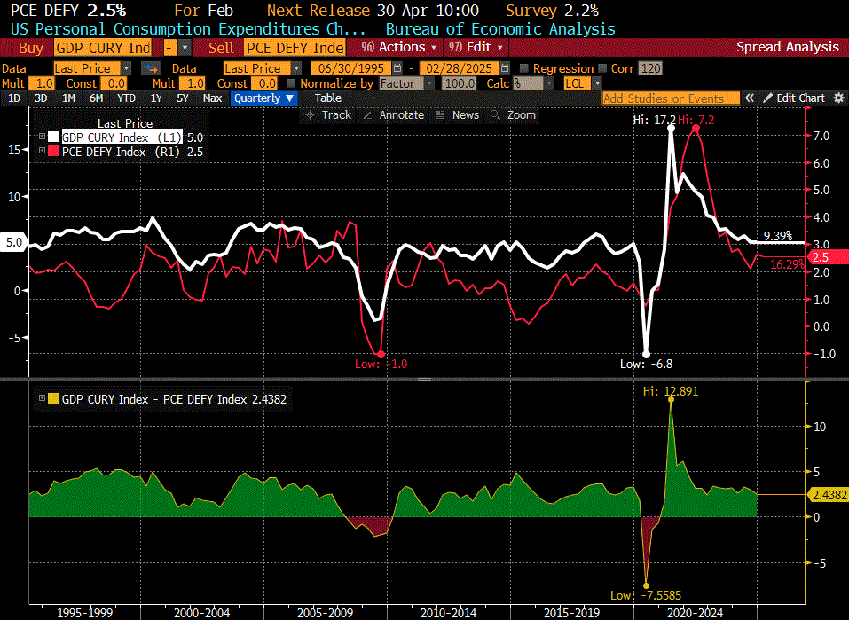Click the end date 02/28/2025 field

pos(460,68)
